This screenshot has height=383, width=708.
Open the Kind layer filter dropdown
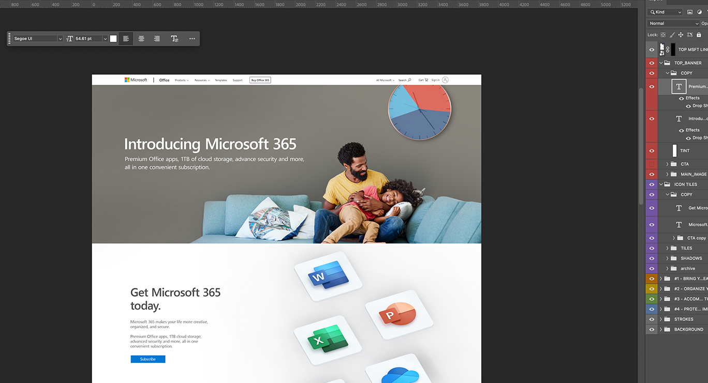pos(665,12)
